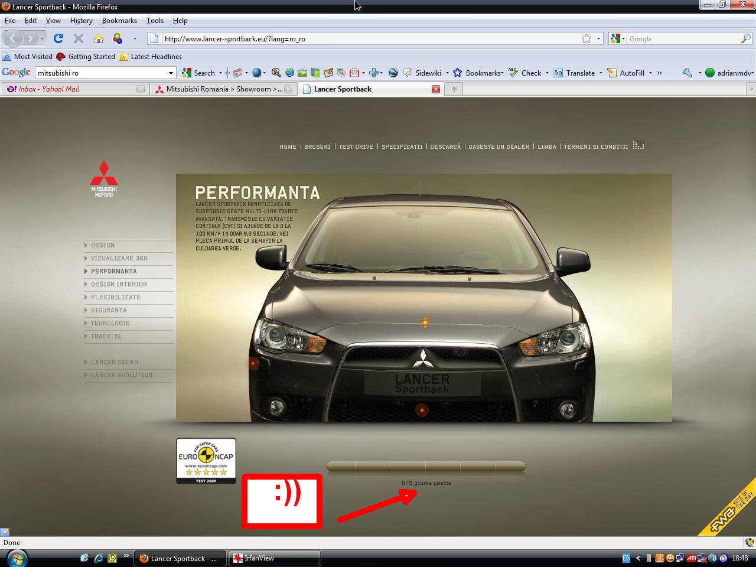
Task: Open a new tab with plus button
Action: click(454, 89)
